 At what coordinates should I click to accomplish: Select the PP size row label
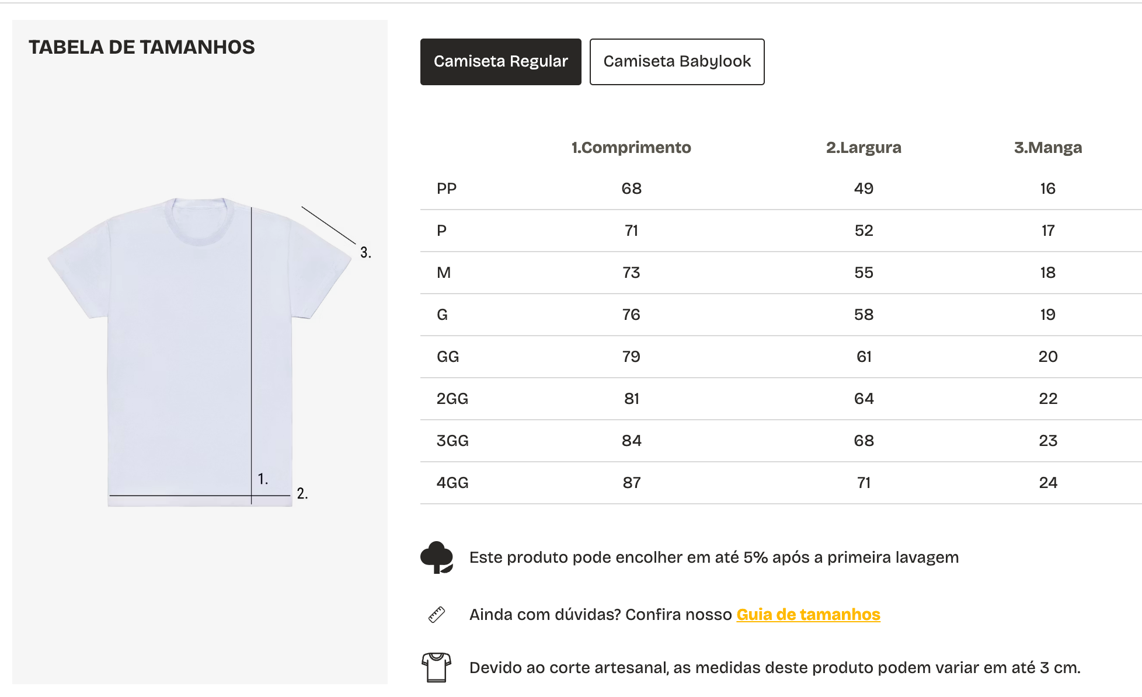point(447,189)
